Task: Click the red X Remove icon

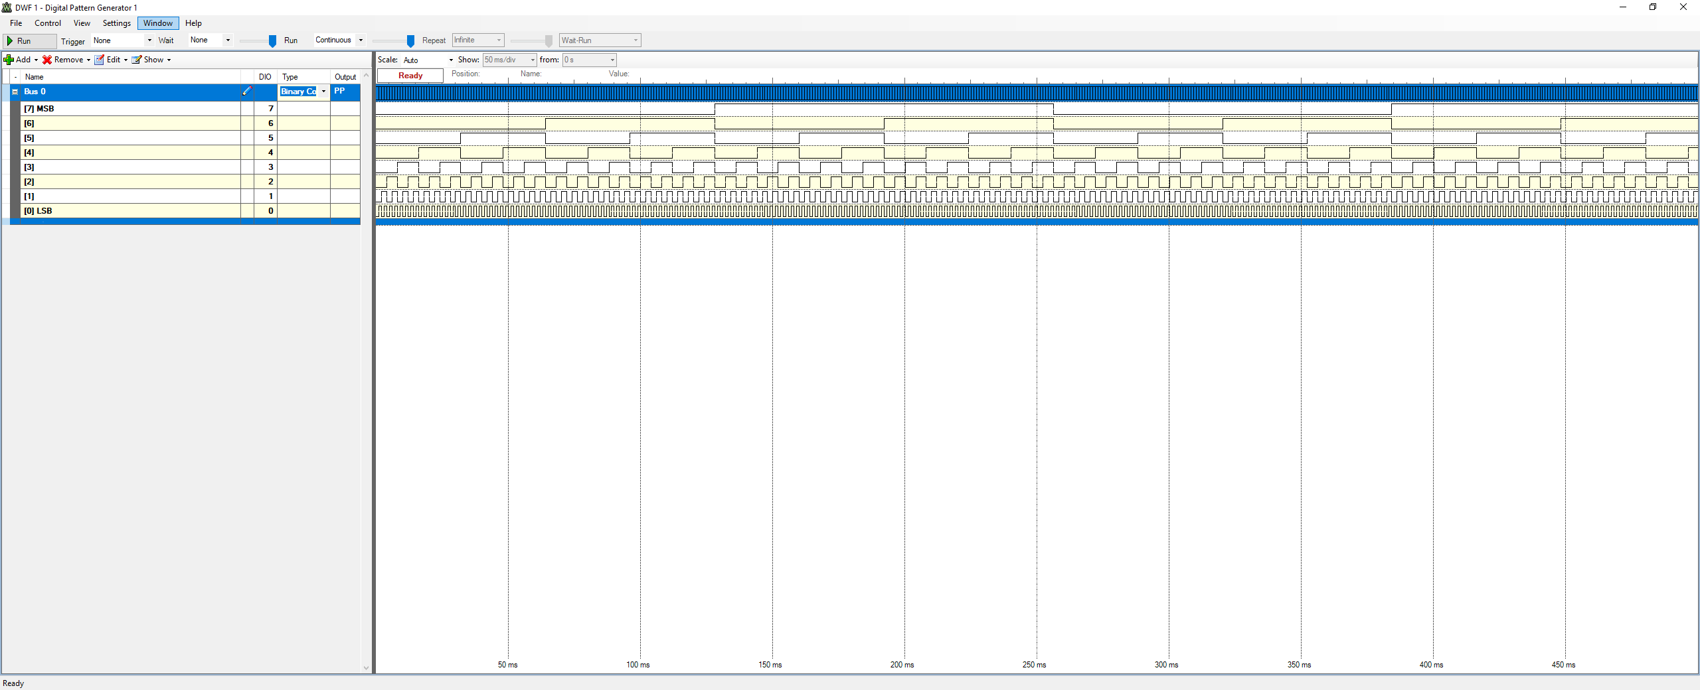Action: point(47,60)
